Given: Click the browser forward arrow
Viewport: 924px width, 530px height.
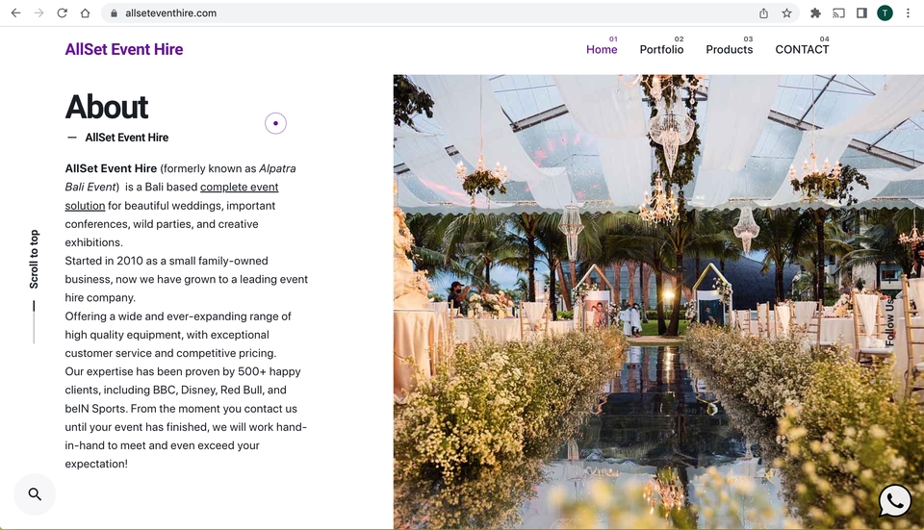Looking at the screenshot, I should (x=38, y=13).
